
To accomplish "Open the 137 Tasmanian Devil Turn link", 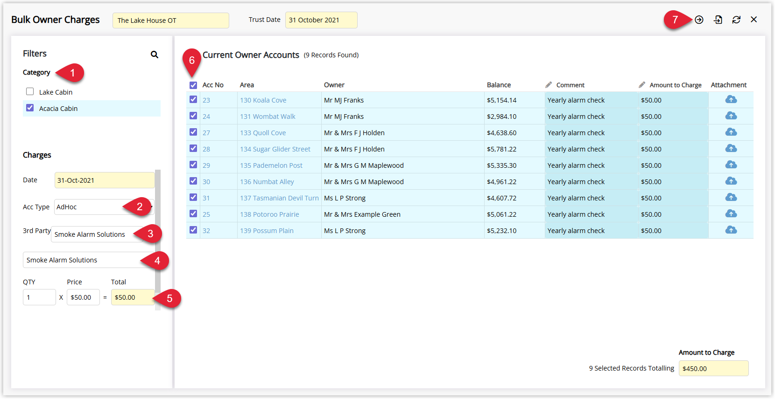I will click(279, 198).
